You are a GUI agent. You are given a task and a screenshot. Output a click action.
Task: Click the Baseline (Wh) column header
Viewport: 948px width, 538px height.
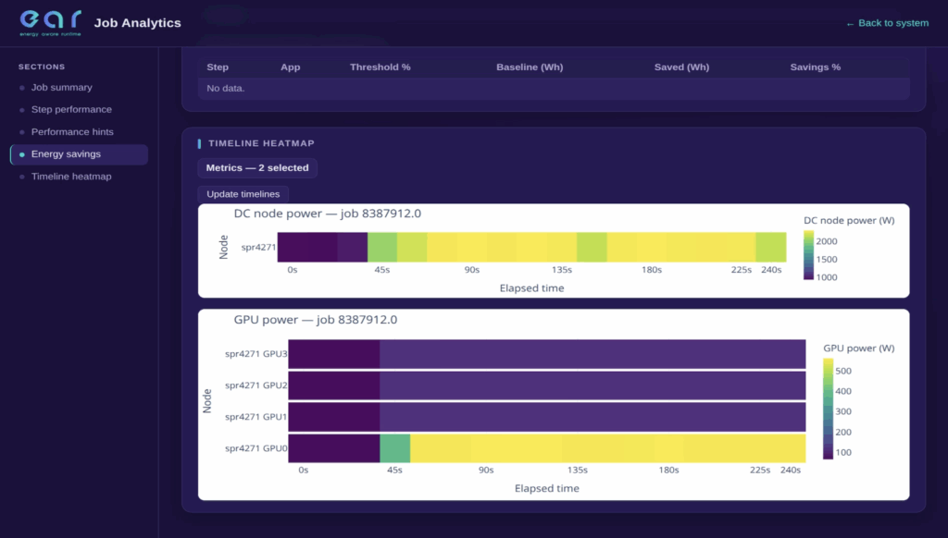pos(530,67)
